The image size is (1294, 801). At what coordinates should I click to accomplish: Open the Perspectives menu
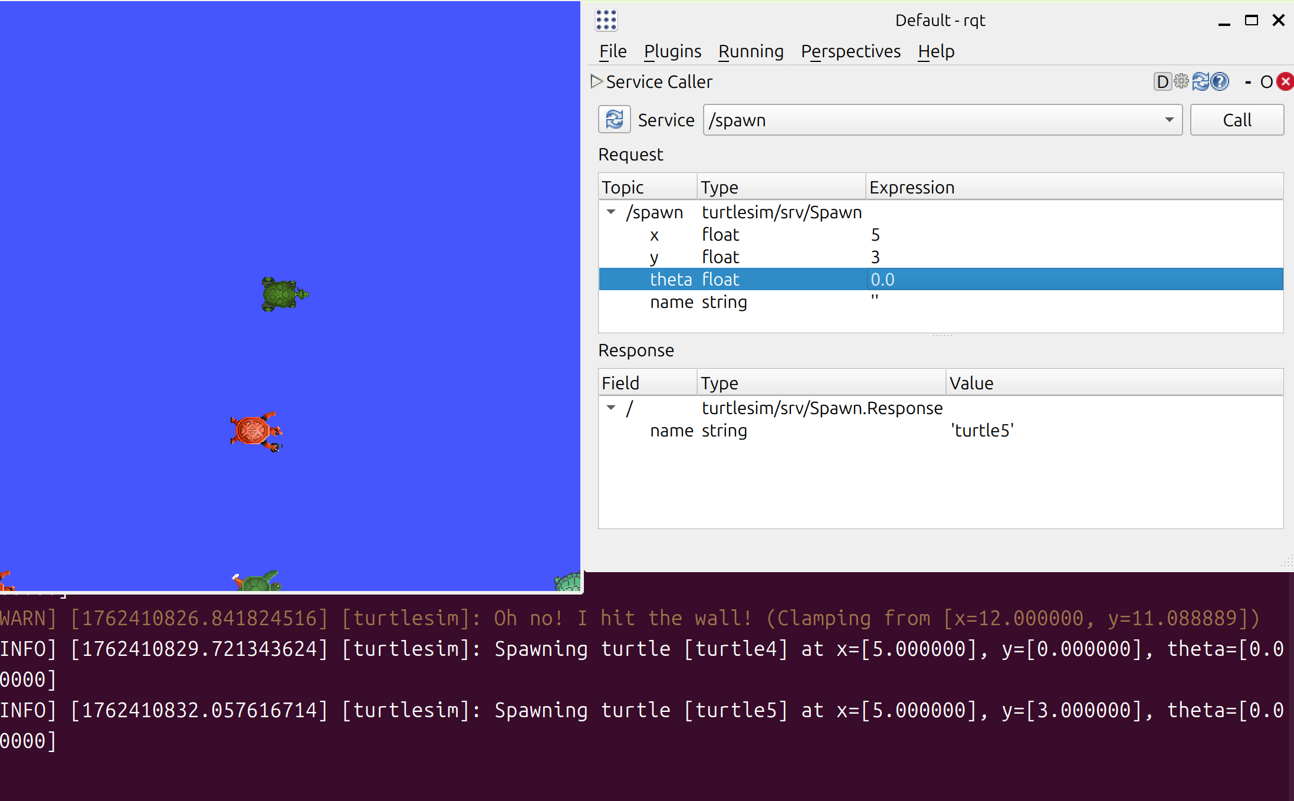pyautogui.click(x=850, y=51)
